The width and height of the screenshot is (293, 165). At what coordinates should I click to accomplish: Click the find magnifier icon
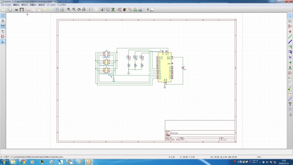[x=57, y=9]
